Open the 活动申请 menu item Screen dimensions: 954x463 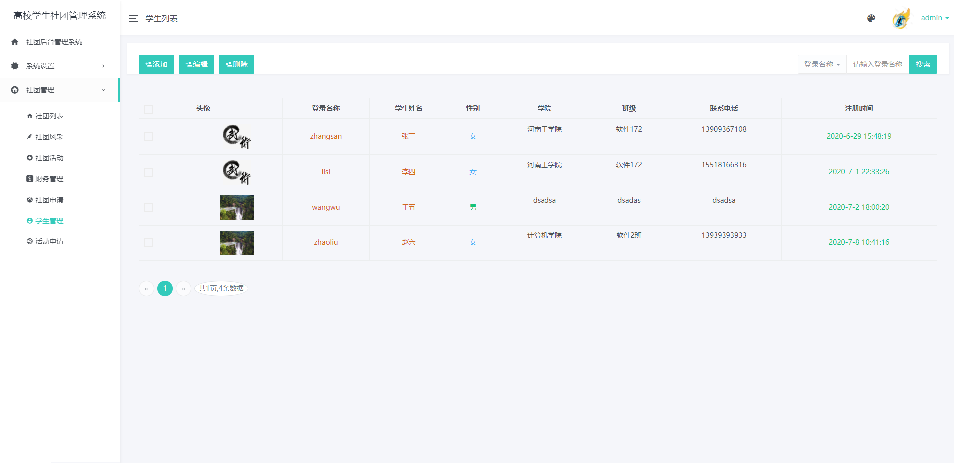[x=49, y=241]
